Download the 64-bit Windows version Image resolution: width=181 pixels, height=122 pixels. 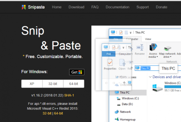(x=74, y=84)
